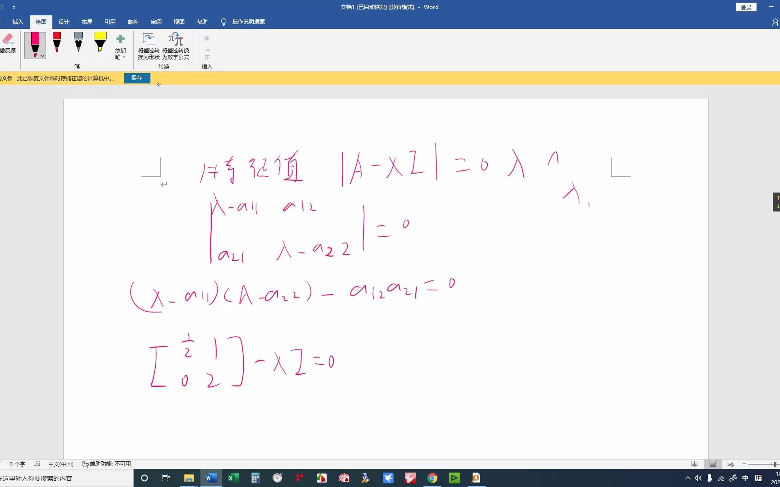Click the proofing check icon

[x=37, y=464]
